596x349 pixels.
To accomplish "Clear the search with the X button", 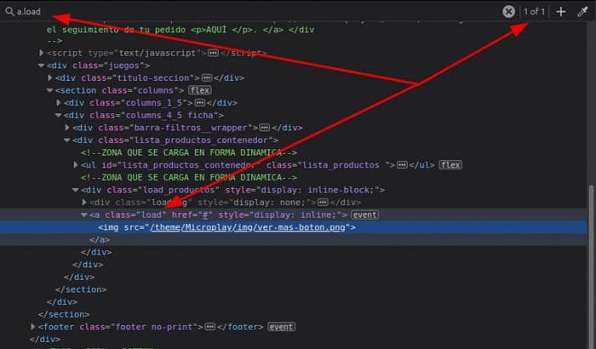I will (508, 11).
